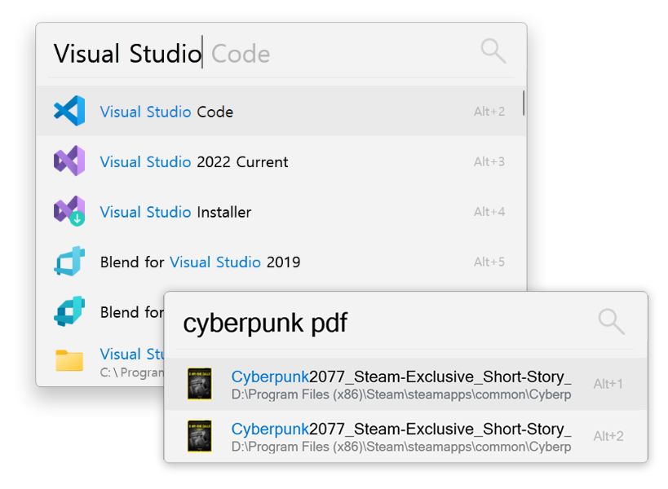Click the Visual Studio Installer icon
This screenshot has height=489, width=668.
(x=69, y=212)
